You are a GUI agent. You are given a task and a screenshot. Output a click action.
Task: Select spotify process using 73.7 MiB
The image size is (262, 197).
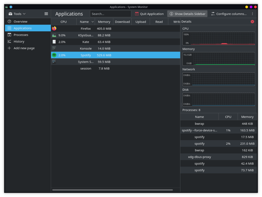click(x=219, y=170)
